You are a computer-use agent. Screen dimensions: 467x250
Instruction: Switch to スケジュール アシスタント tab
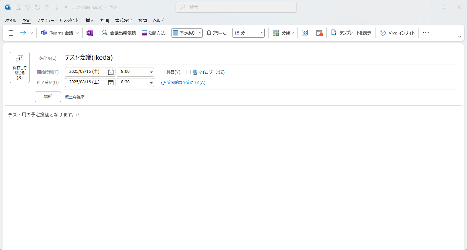pos(58,20)
